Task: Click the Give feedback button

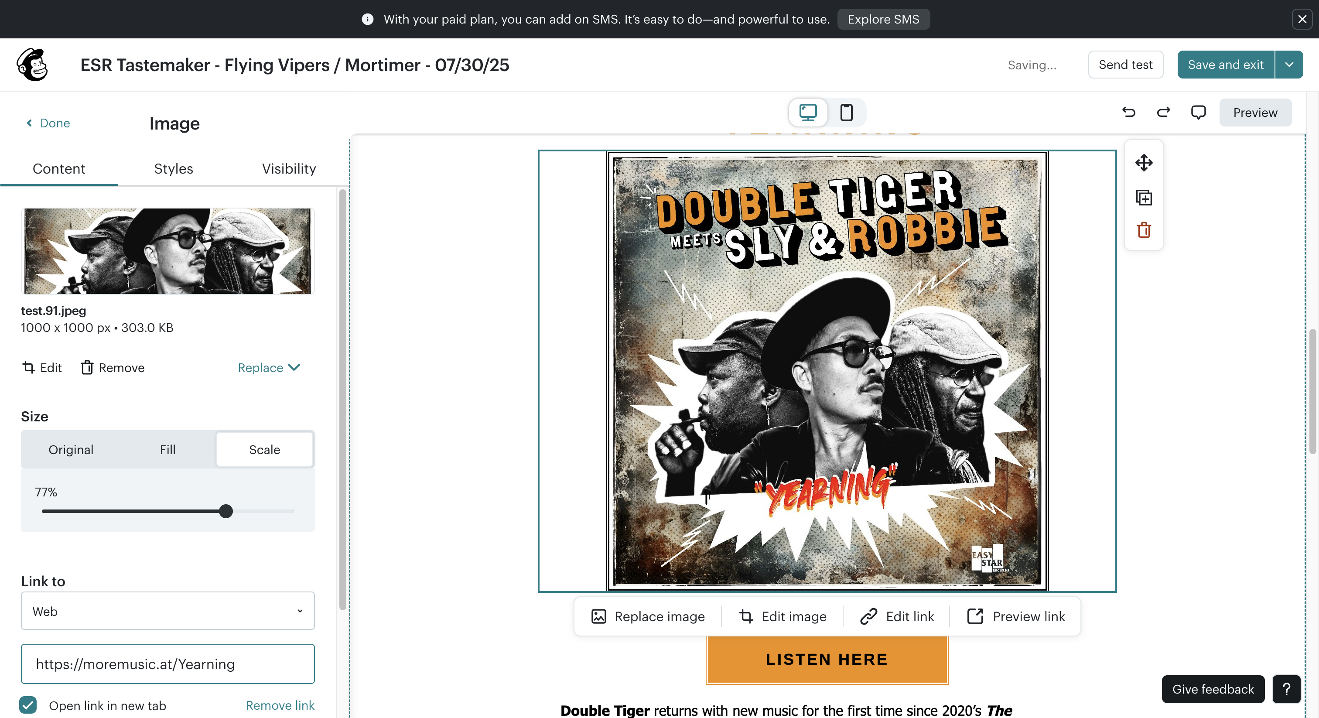Action: tap(1213, 689)
